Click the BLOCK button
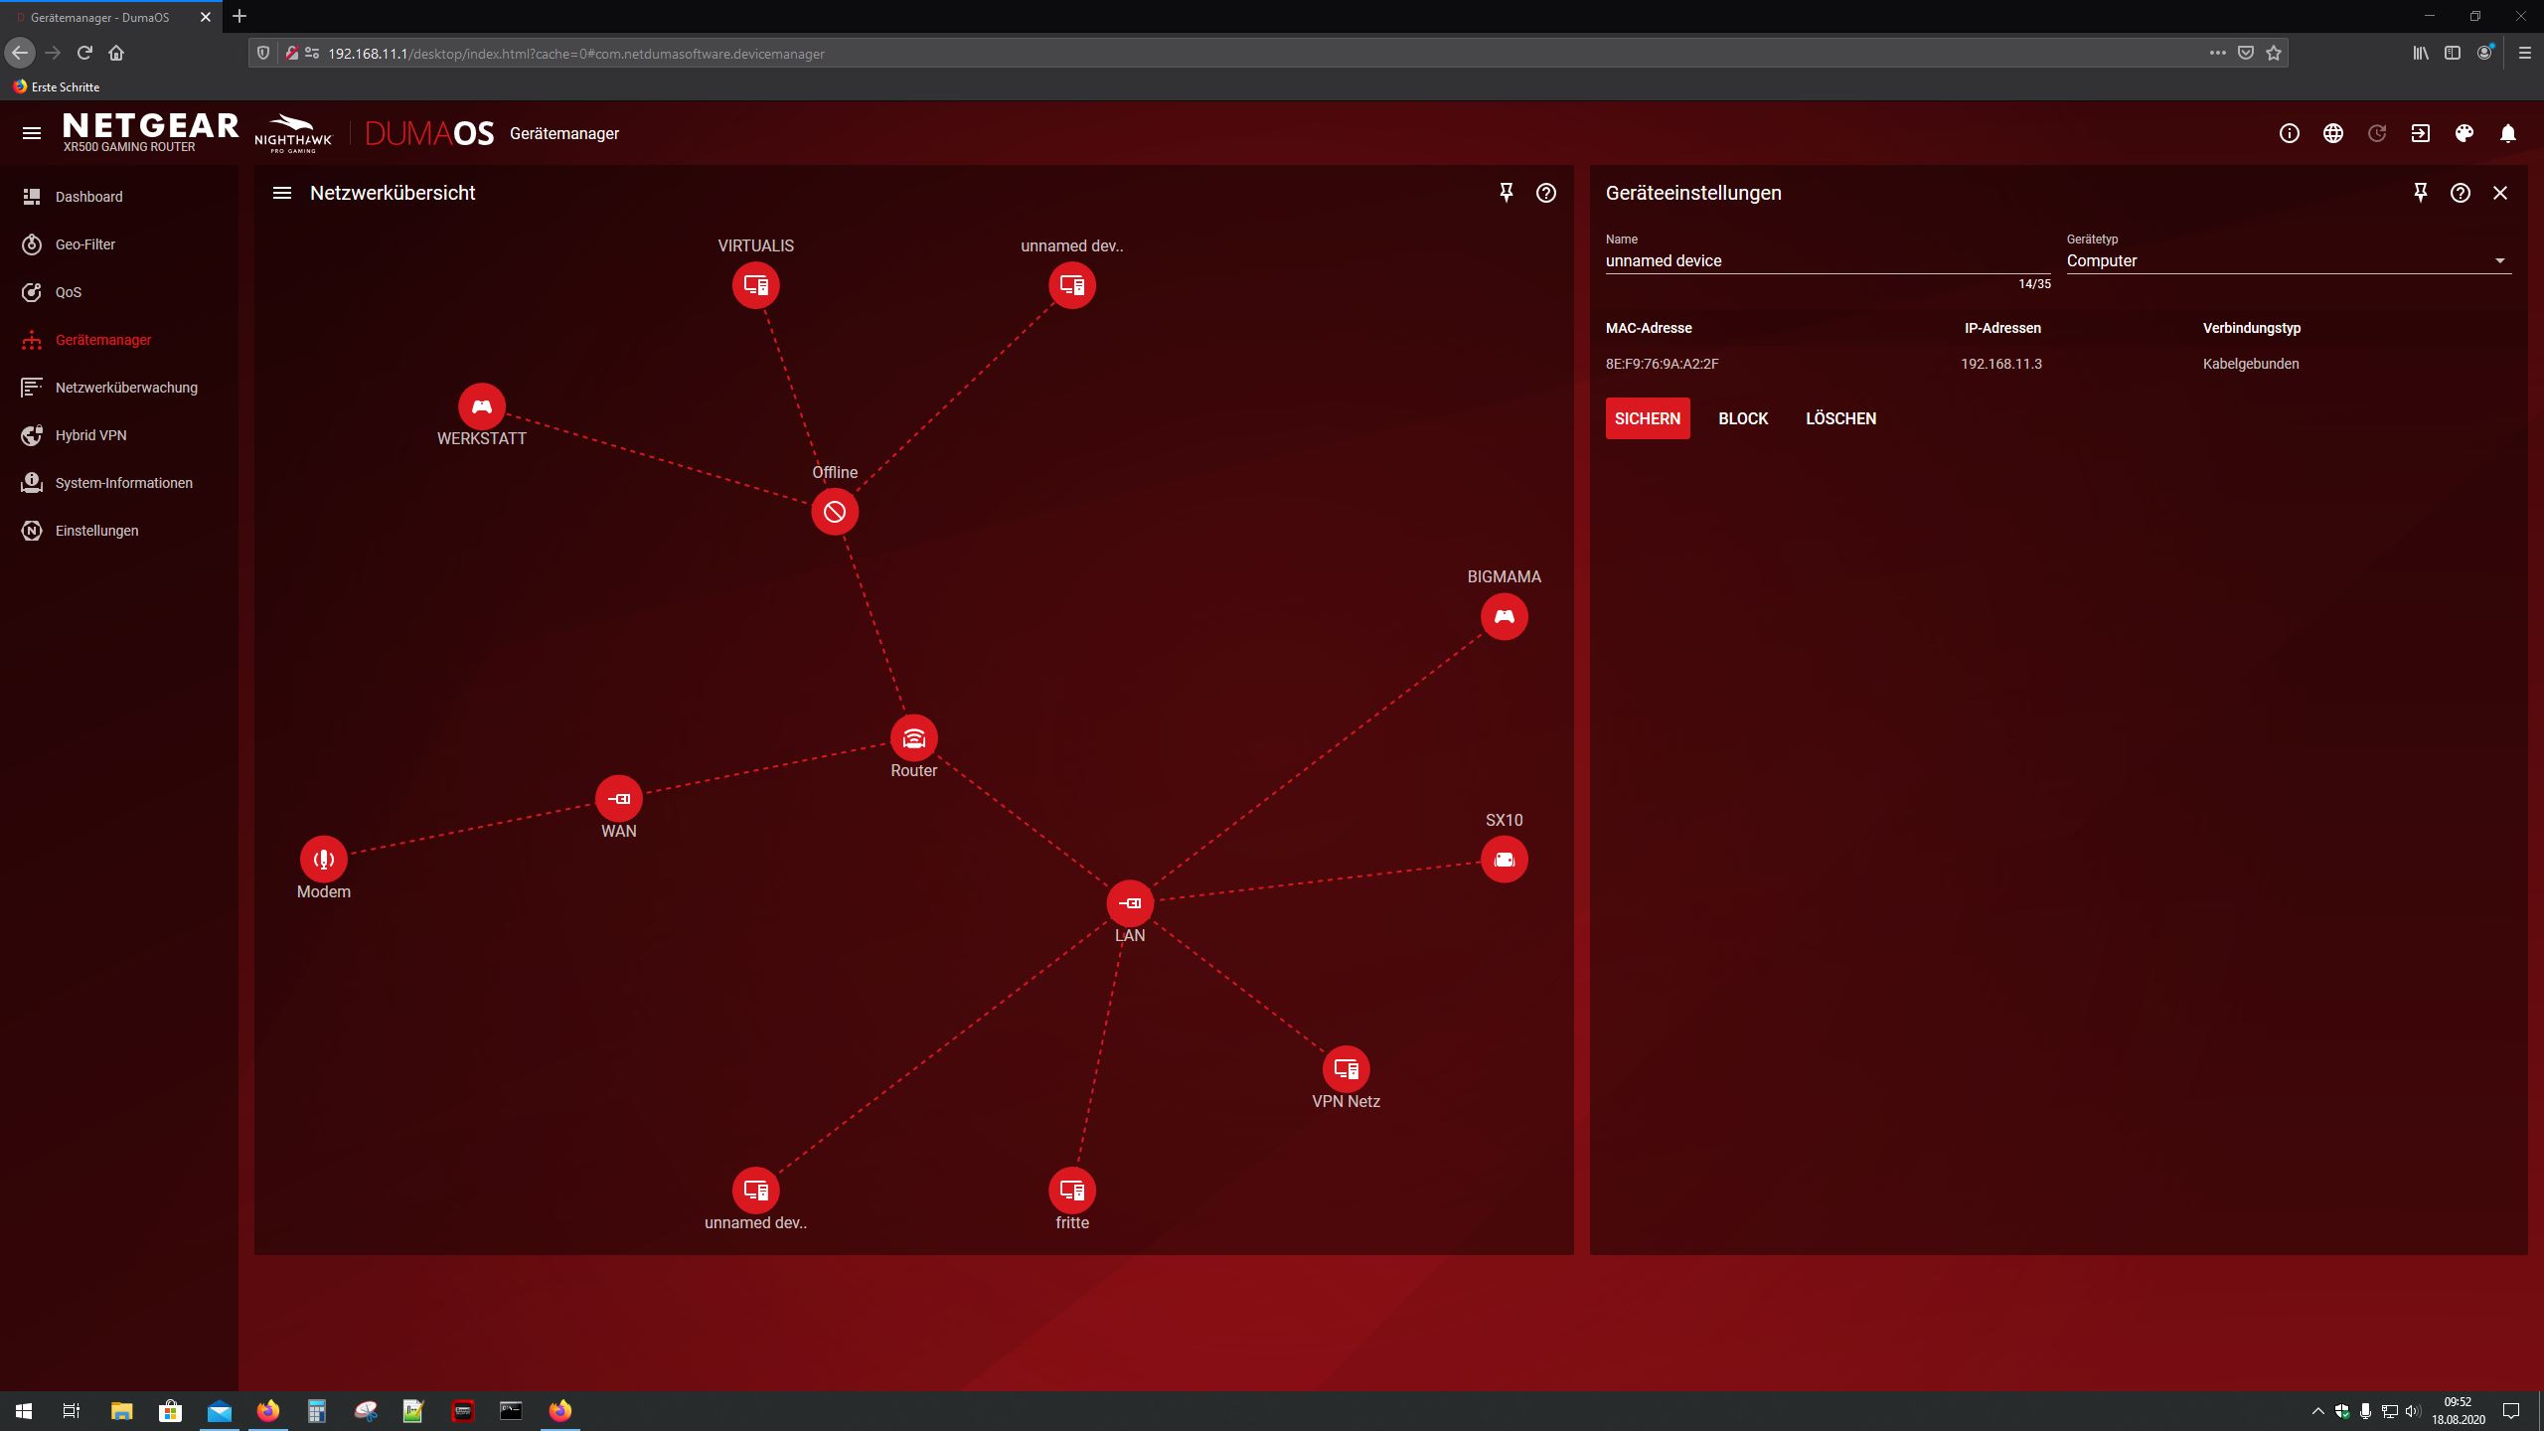This screenshot has width=2544, height=1431. point(1743,418)
